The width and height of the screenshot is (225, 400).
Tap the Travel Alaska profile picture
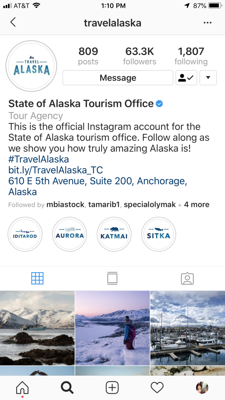coord(31,66)
